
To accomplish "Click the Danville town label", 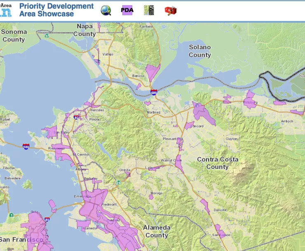I will pyautogui.click(x=220, y=210).
